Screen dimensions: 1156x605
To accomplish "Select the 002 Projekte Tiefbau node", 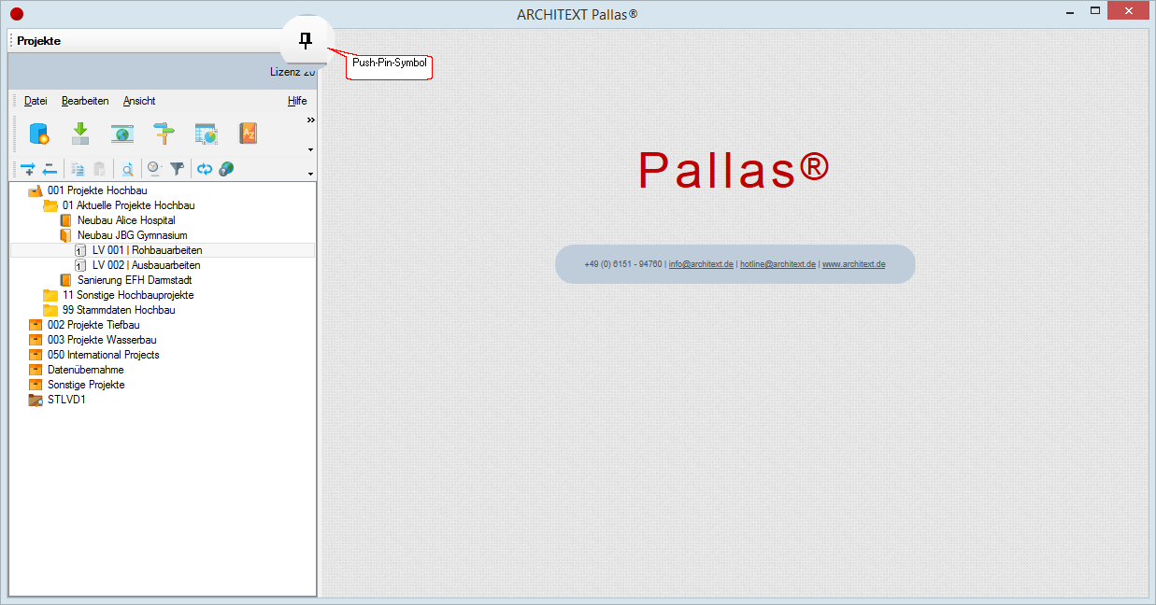I will coord(93,325).
